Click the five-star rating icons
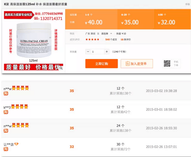Viewport: 191px width, 157px height. (92, 39)
